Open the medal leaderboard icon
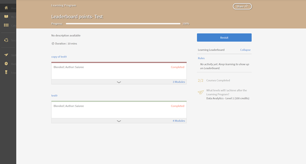306x164 pixels. pyautogui.click(x=6, y=72)
